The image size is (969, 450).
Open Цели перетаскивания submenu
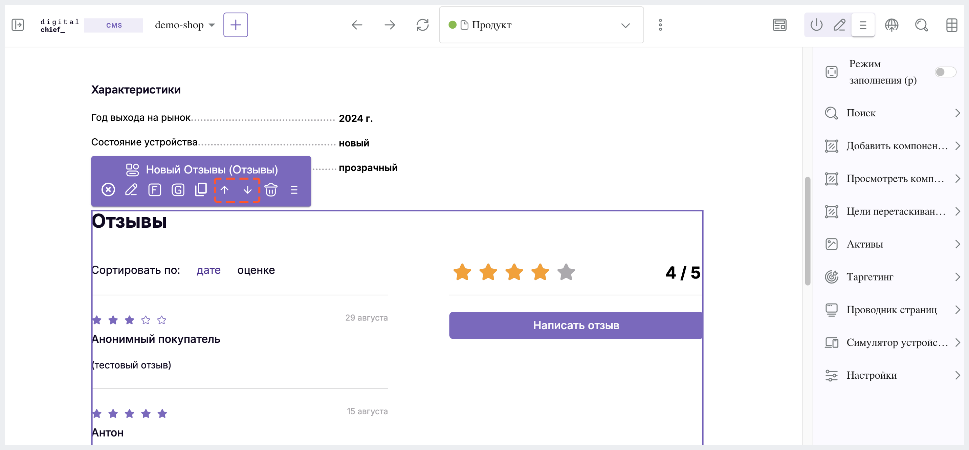click(892, 211)
